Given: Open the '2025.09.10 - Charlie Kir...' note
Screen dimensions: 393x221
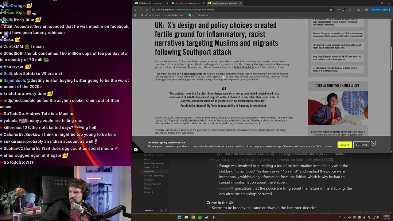Looking at the screenshot, I should tap(155, 155).
